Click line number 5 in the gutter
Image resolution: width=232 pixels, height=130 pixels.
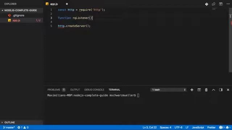click(51, 26)
